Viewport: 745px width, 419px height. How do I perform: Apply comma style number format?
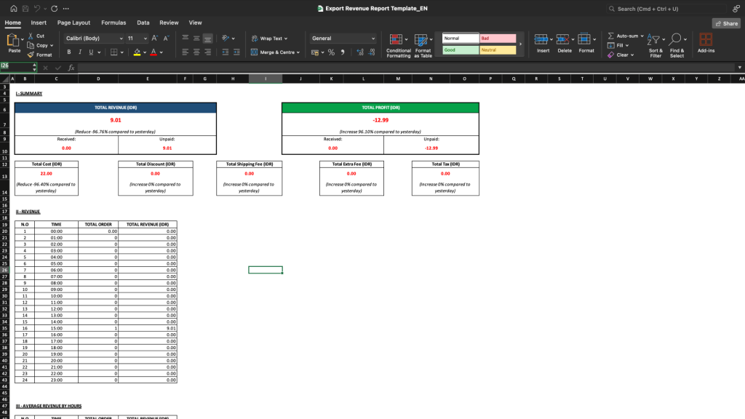coord(343,52)
